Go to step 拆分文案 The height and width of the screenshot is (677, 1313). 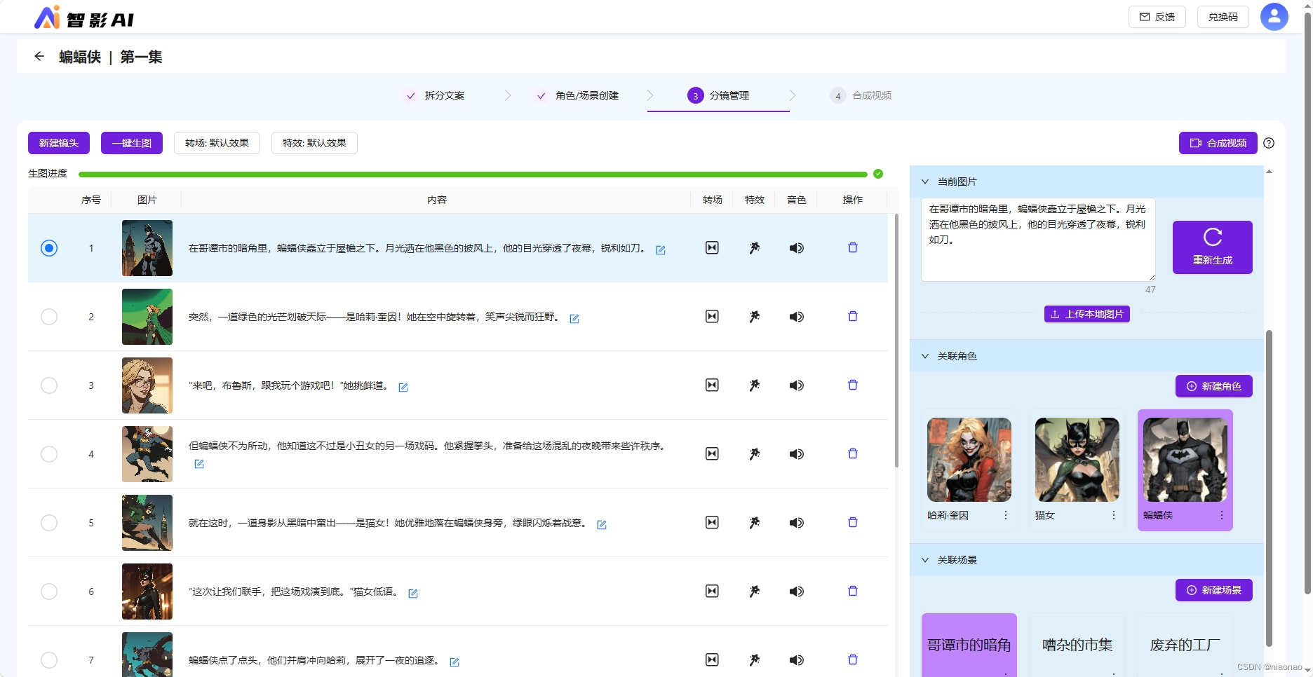tap(434, 95)
